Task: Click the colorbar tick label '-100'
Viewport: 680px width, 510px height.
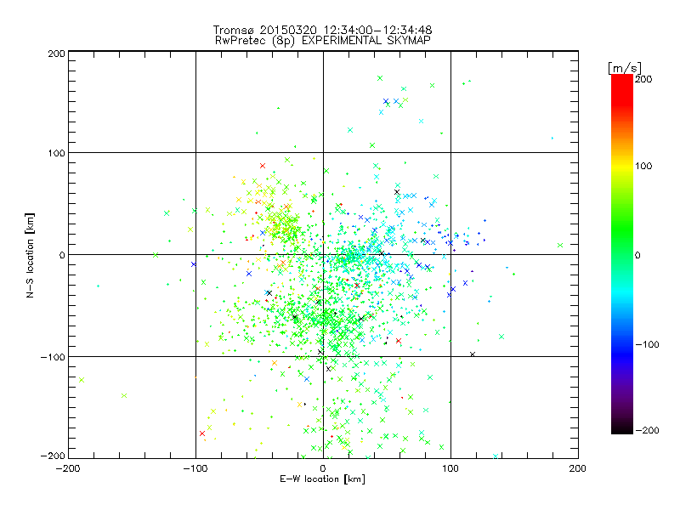Action: point(647,344)
